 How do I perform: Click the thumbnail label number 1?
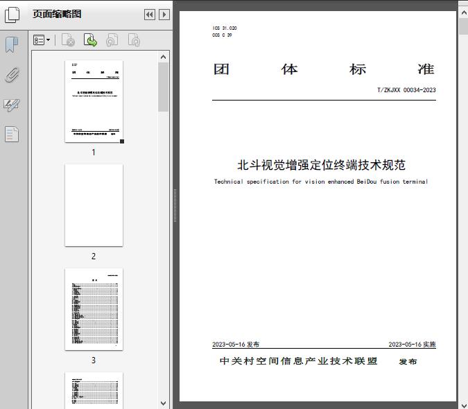(94, 152)
